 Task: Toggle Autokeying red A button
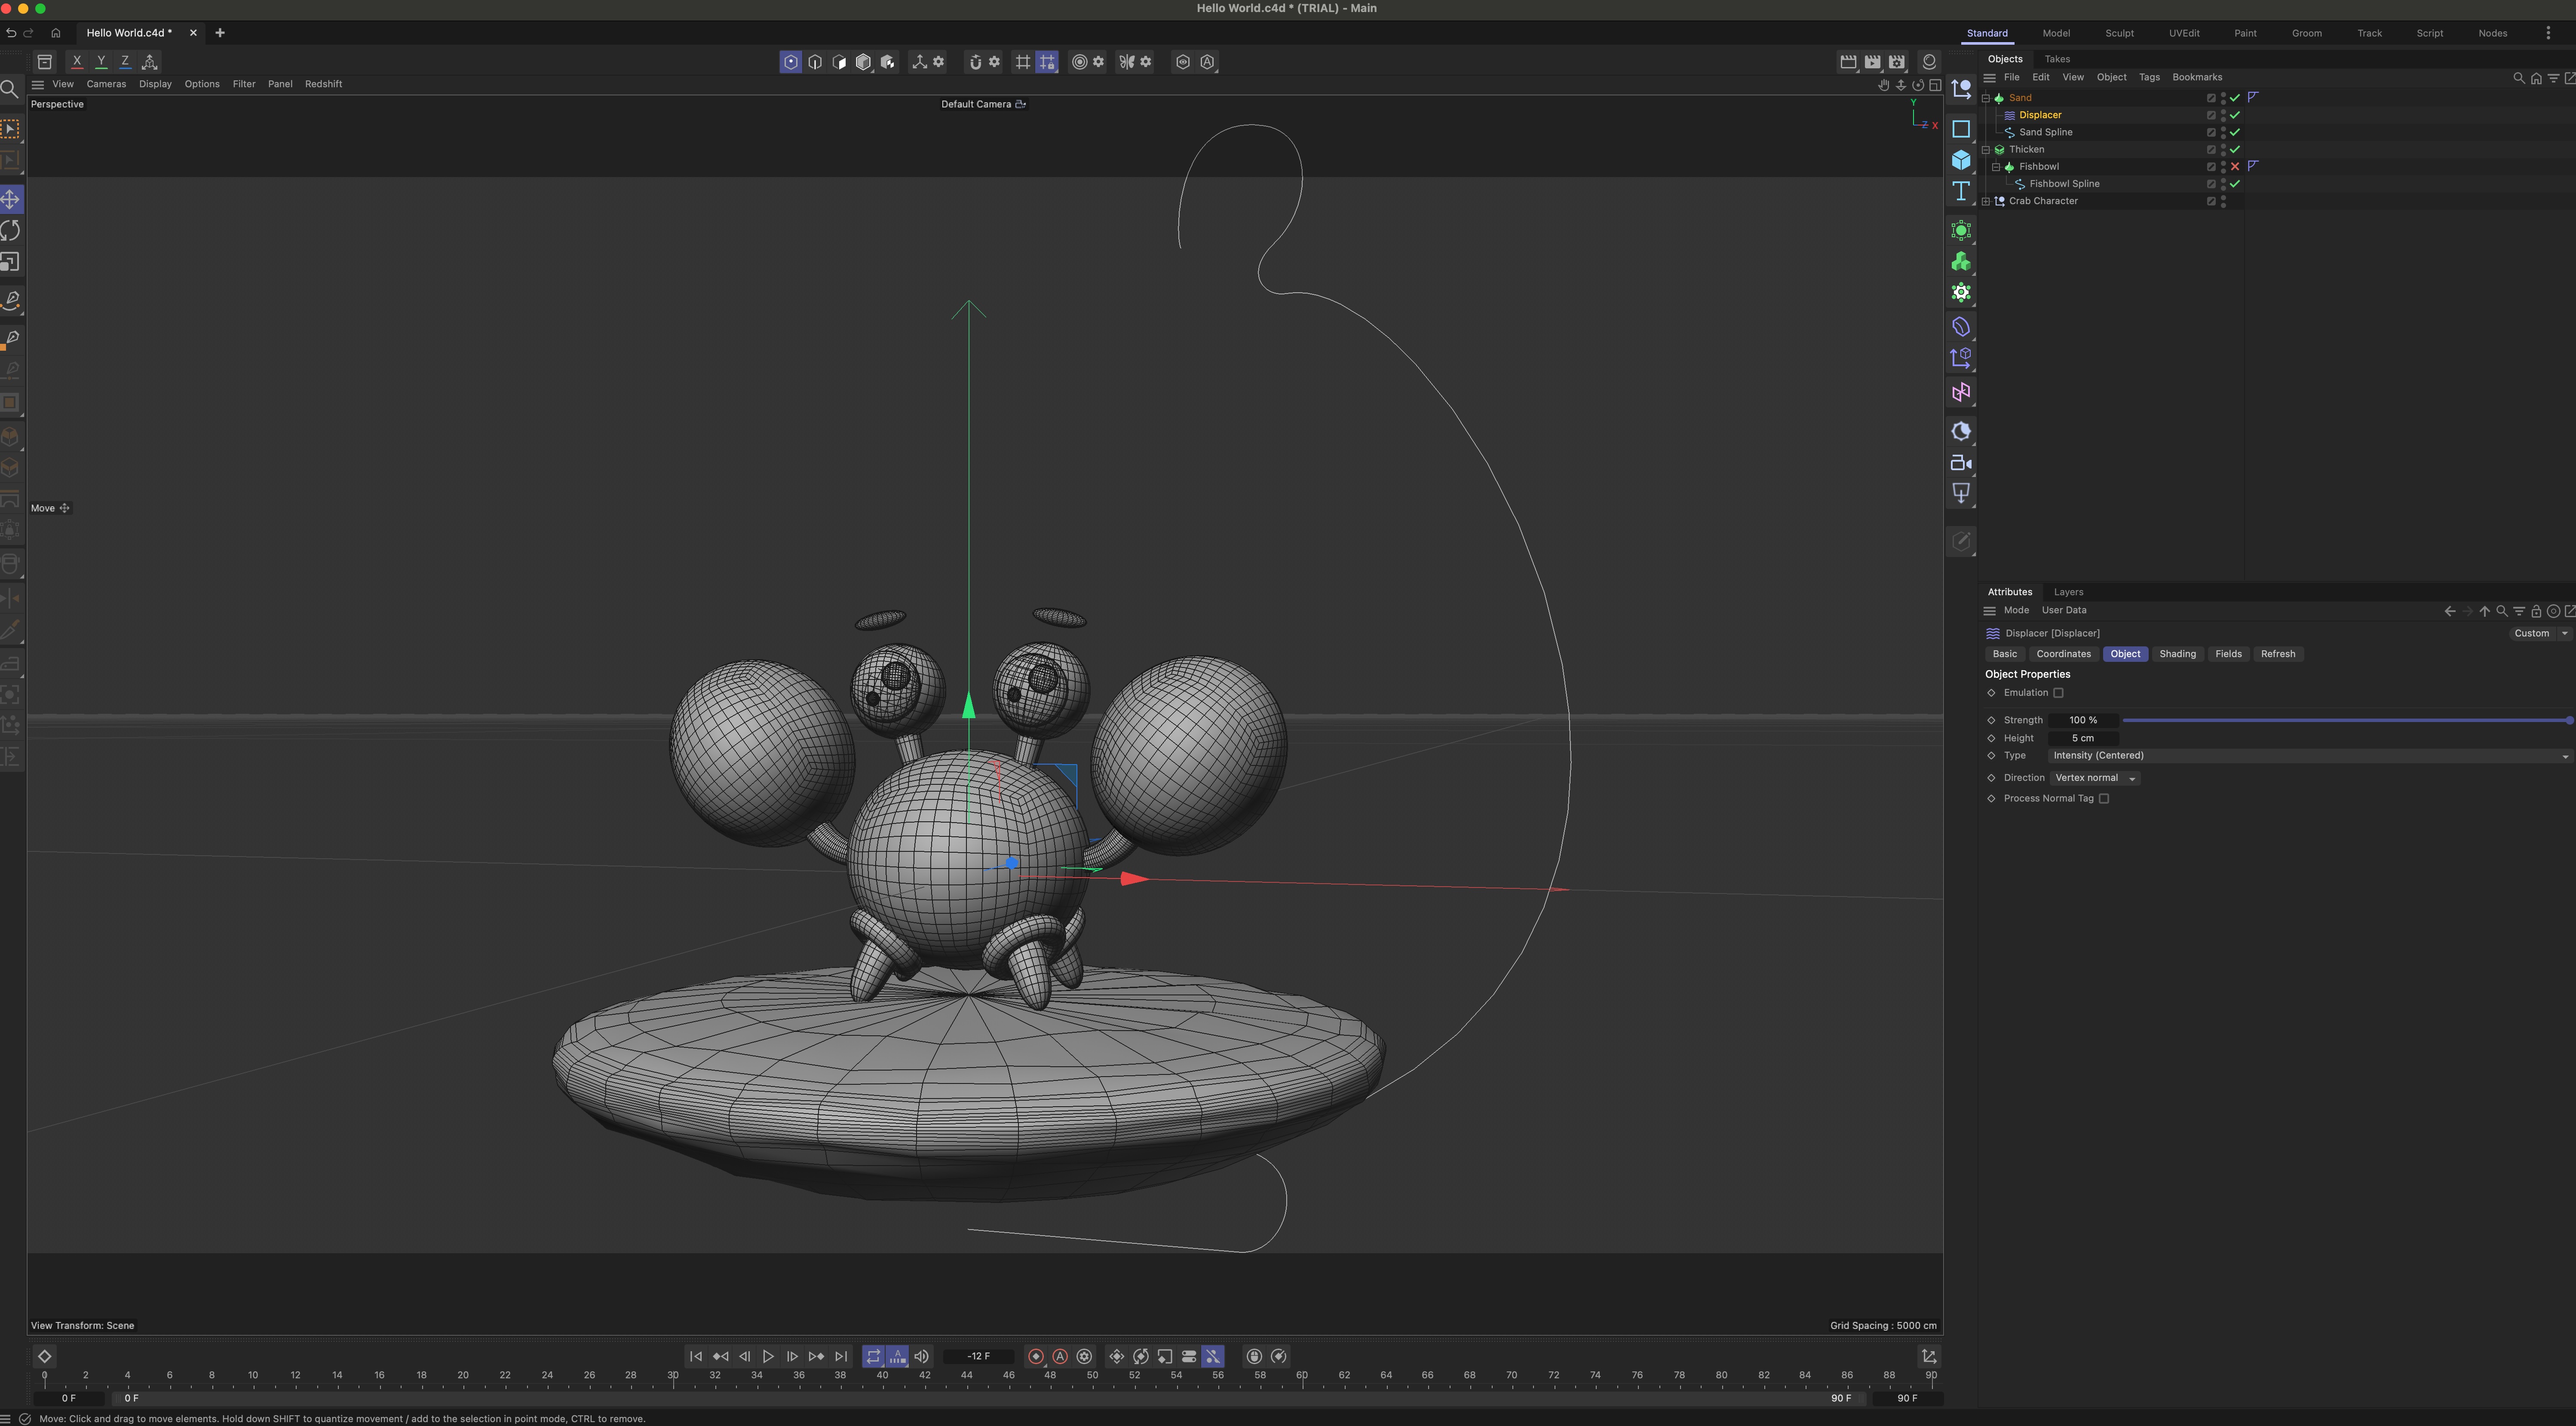(x=1060, y=1357)
